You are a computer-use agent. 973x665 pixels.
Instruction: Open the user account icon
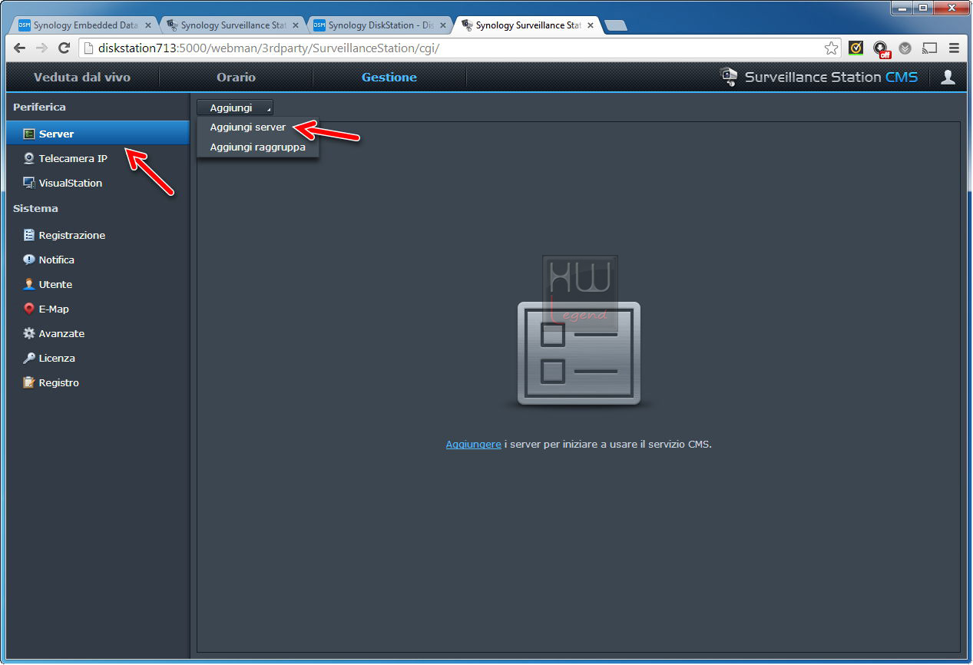click(948, 77)
